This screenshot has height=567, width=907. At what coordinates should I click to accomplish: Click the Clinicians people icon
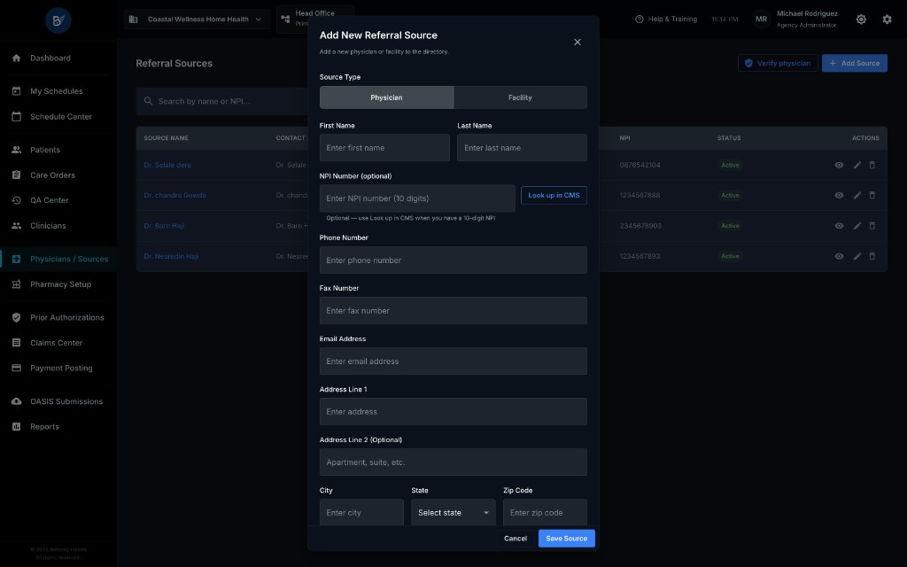(x=16, y=226)
